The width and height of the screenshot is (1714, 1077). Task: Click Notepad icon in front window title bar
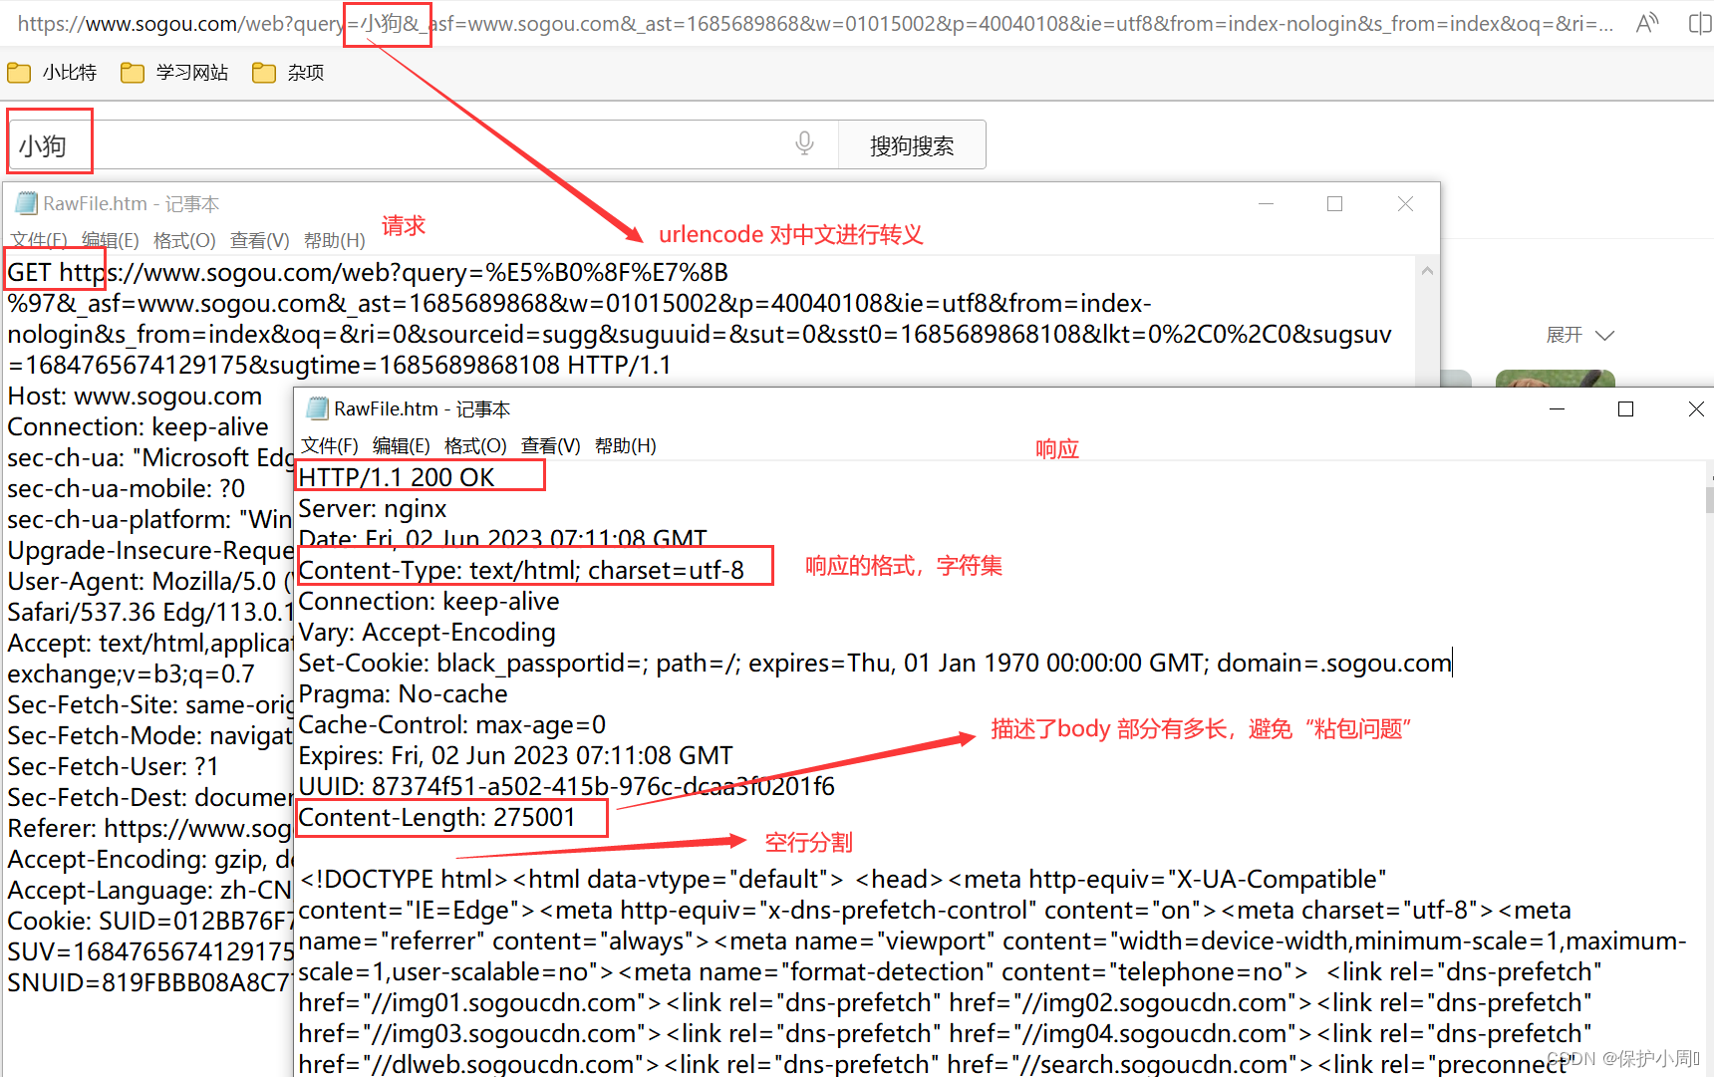click(317, 408)
